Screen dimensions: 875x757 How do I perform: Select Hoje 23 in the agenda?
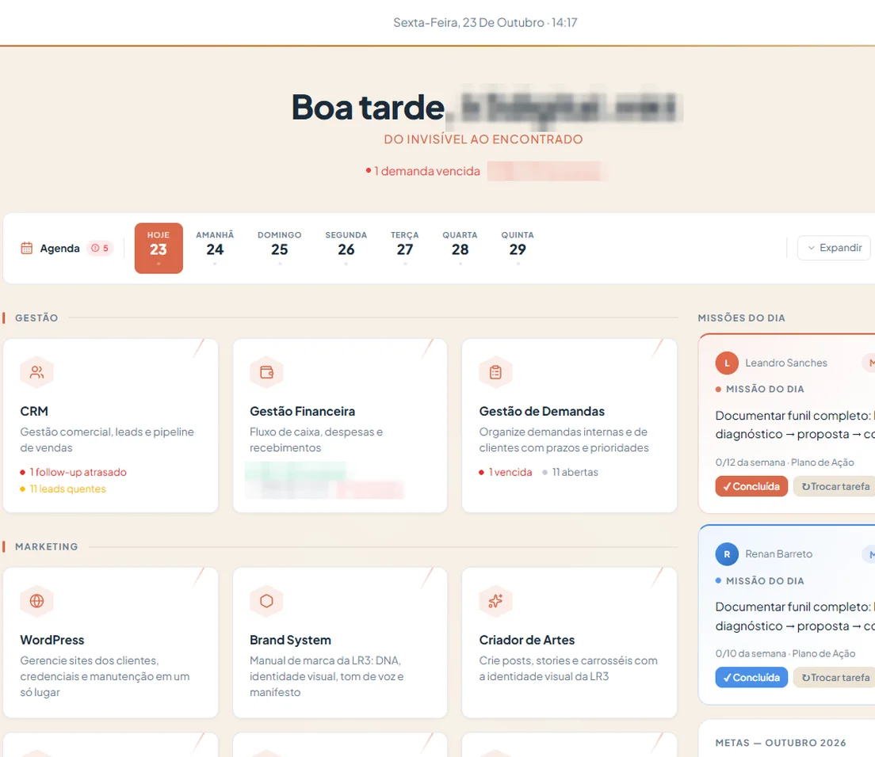click(159, 248)
